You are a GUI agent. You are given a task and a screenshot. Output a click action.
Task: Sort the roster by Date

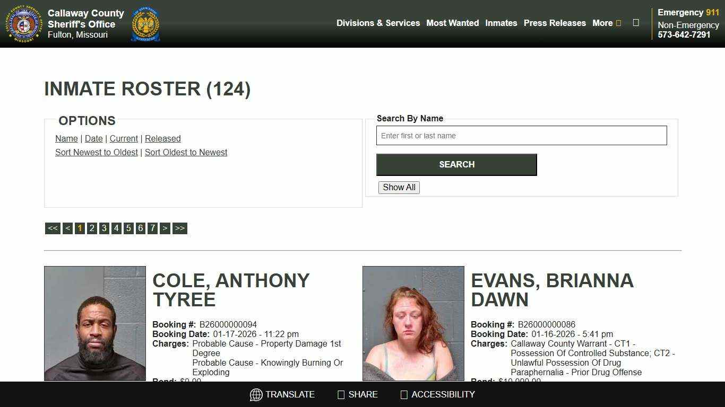coord(93,138)
